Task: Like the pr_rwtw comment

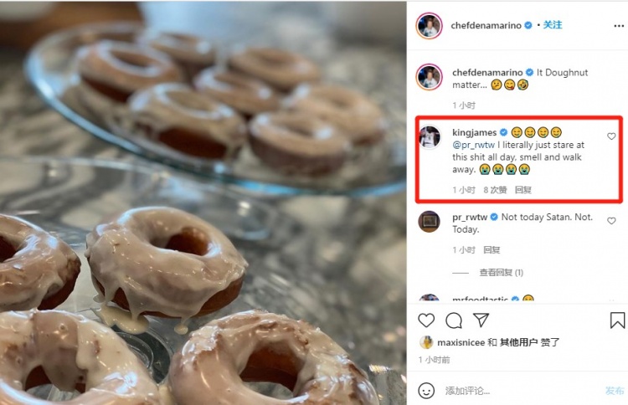Action: 611,219
